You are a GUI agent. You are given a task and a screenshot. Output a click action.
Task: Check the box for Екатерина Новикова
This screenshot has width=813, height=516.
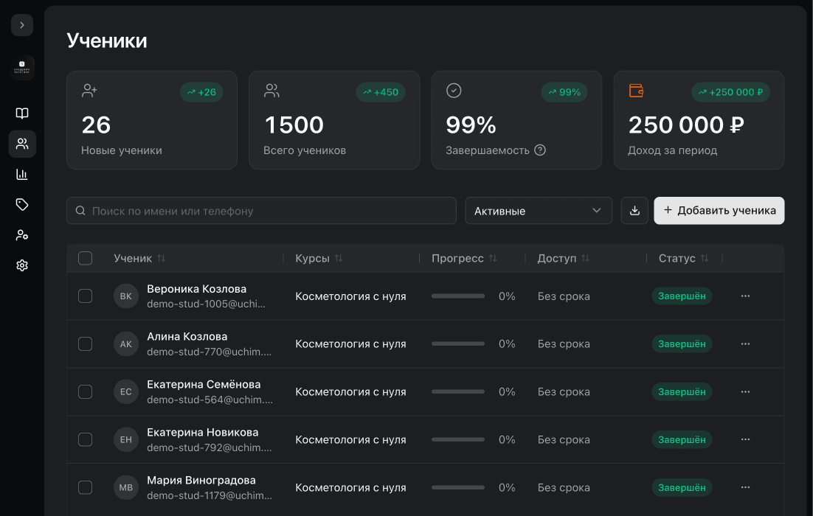pos(85,440)
